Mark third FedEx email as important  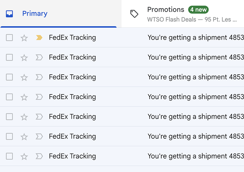39,77
